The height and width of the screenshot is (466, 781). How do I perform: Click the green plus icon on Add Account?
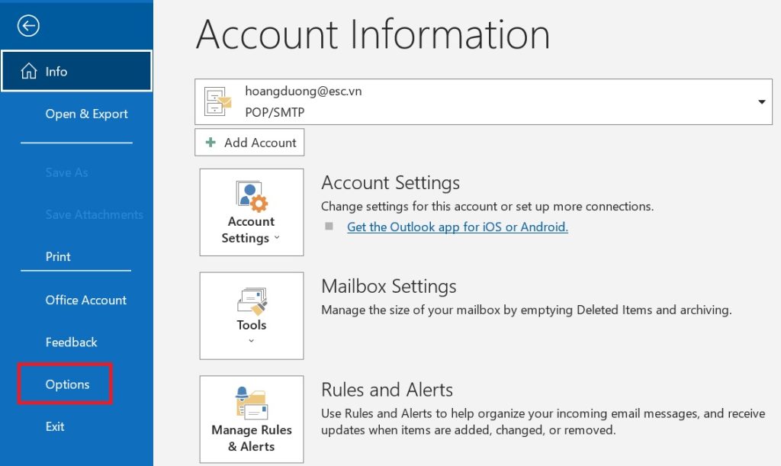coord(211,143)
